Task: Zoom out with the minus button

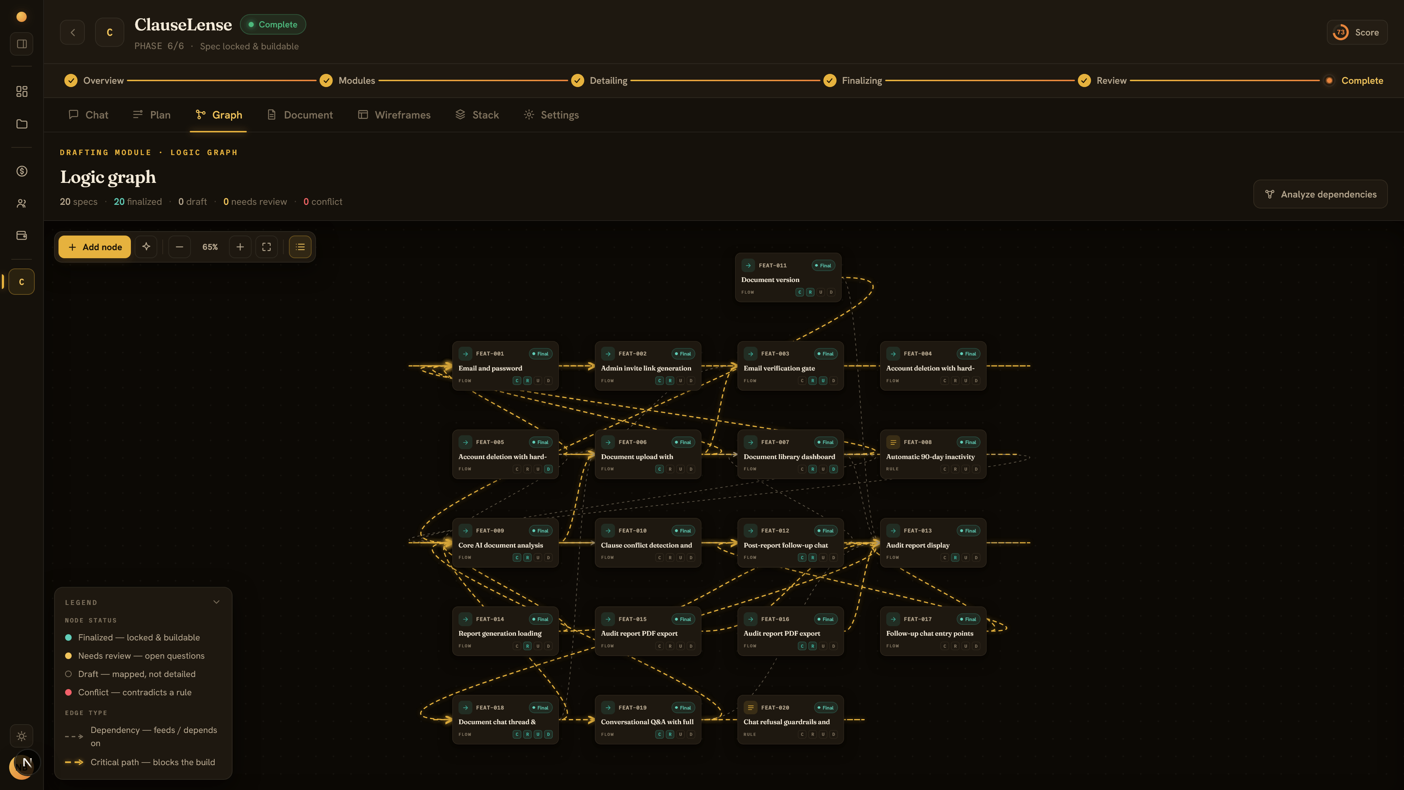Action: (179, 247)
